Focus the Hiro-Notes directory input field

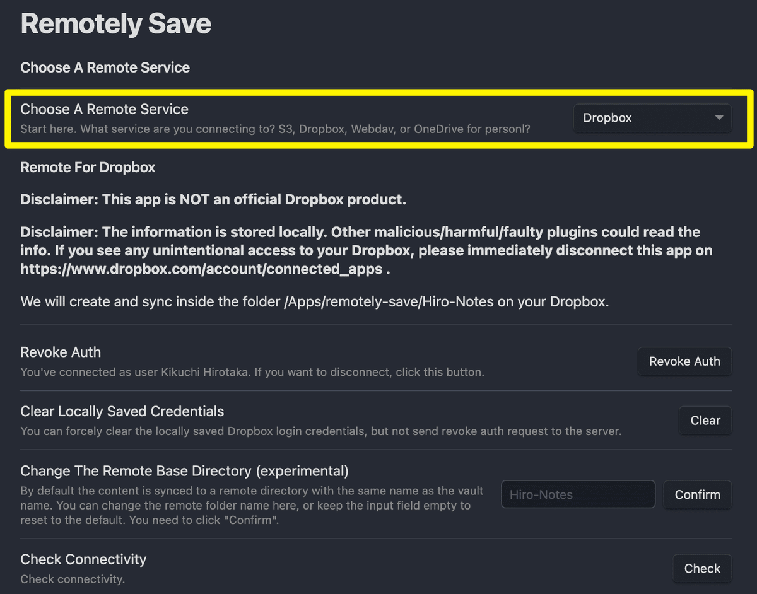click(x=578, y=494)
